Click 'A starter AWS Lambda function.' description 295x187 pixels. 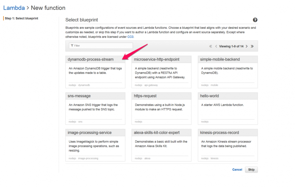222,105
